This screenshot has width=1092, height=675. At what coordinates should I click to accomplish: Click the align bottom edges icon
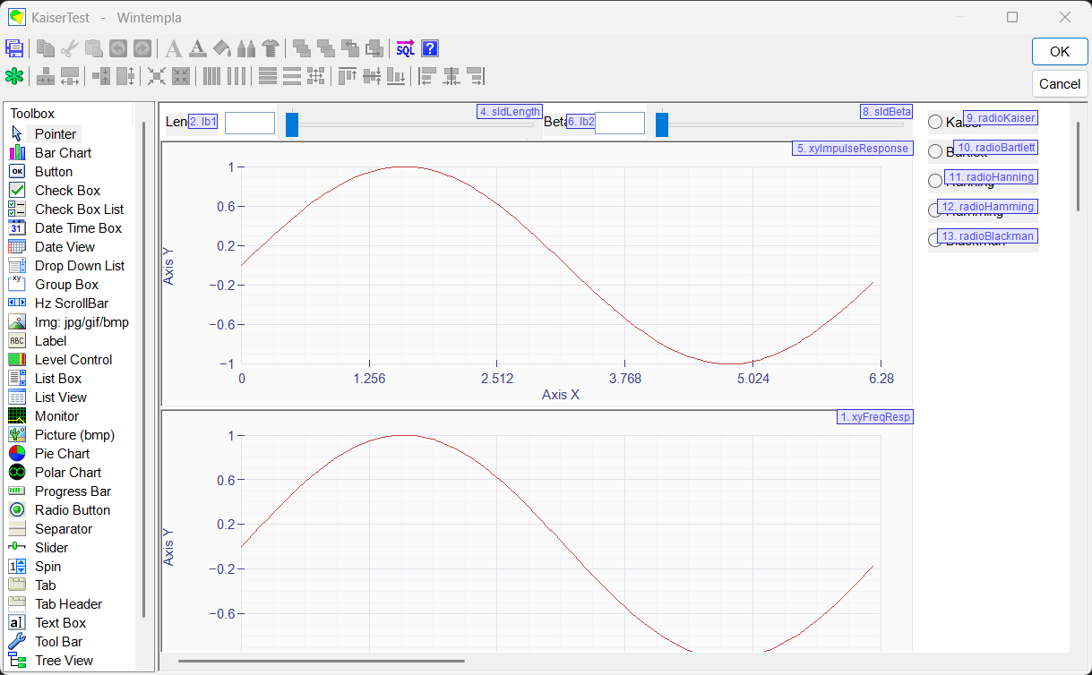396,76
